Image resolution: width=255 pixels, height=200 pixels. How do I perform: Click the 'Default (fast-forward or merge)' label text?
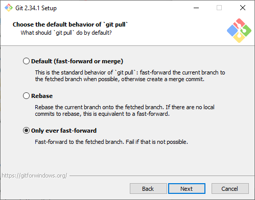tap(77, 61)
